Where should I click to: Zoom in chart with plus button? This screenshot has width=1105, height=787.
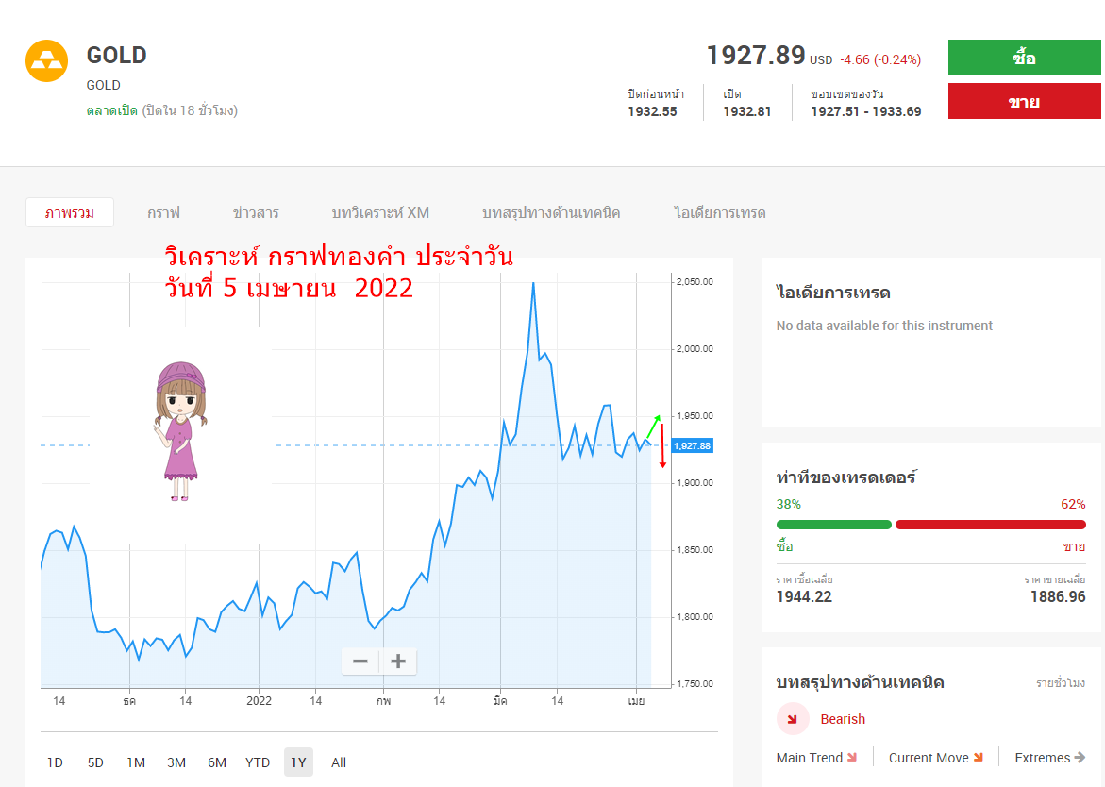398,661
